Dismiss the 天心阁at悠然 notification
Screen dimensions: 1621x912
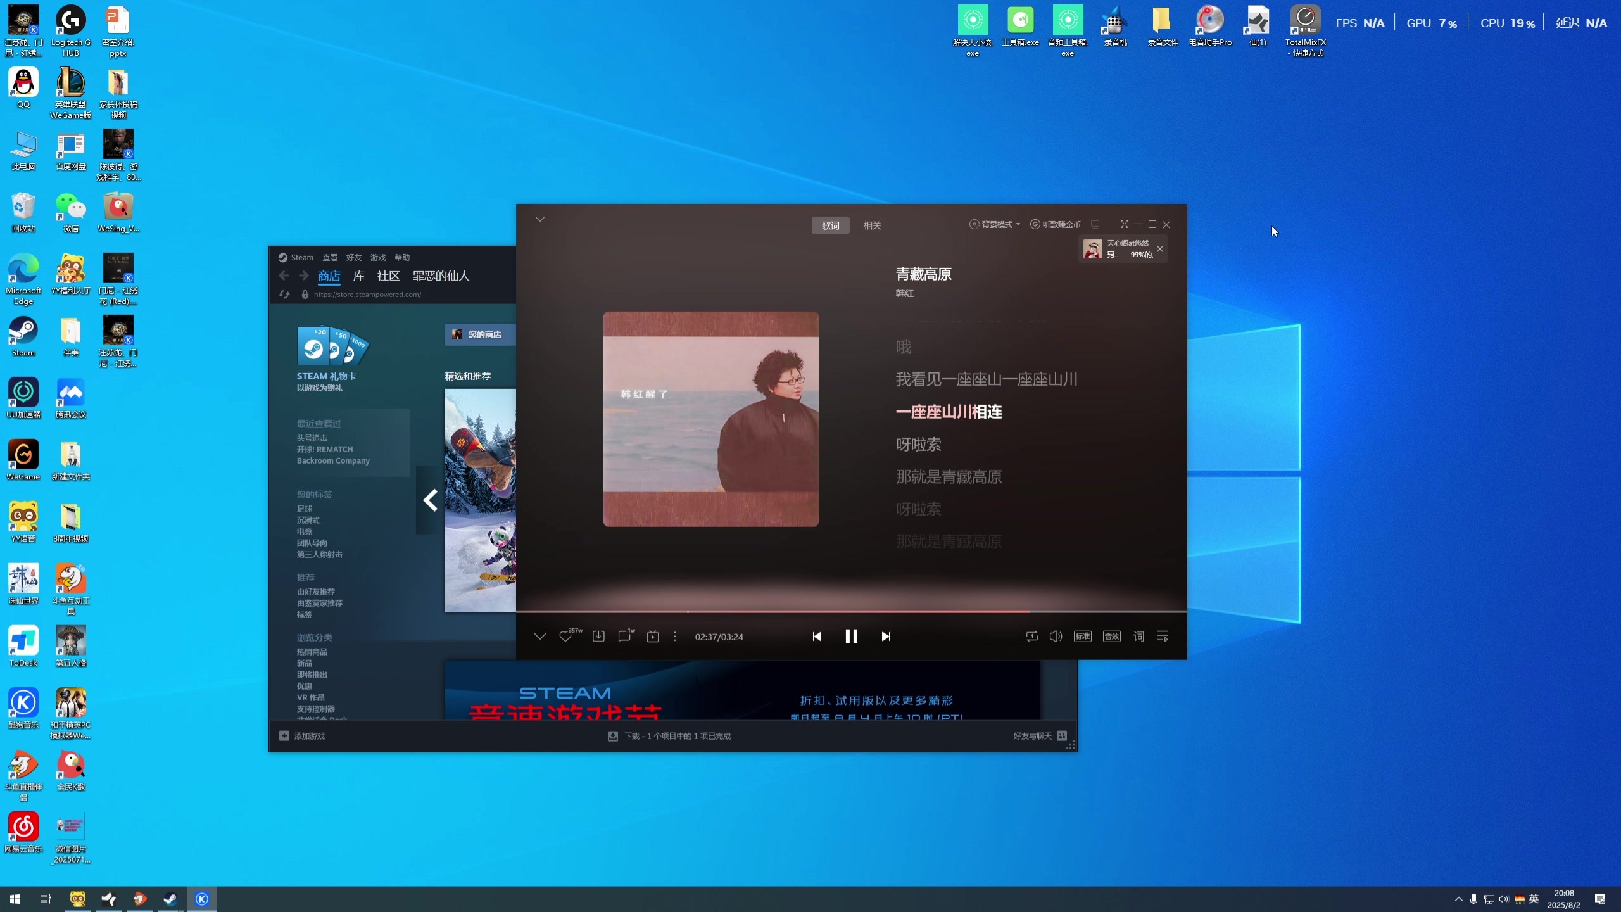1160,249
